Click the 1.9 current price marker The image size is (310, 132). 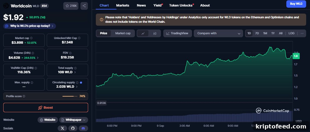click(x=296, y=56)
